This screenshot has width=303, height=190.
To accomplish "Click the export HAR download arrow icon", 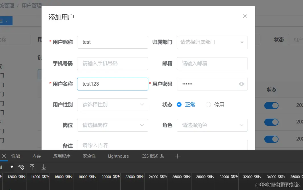I will coord(44,167).
